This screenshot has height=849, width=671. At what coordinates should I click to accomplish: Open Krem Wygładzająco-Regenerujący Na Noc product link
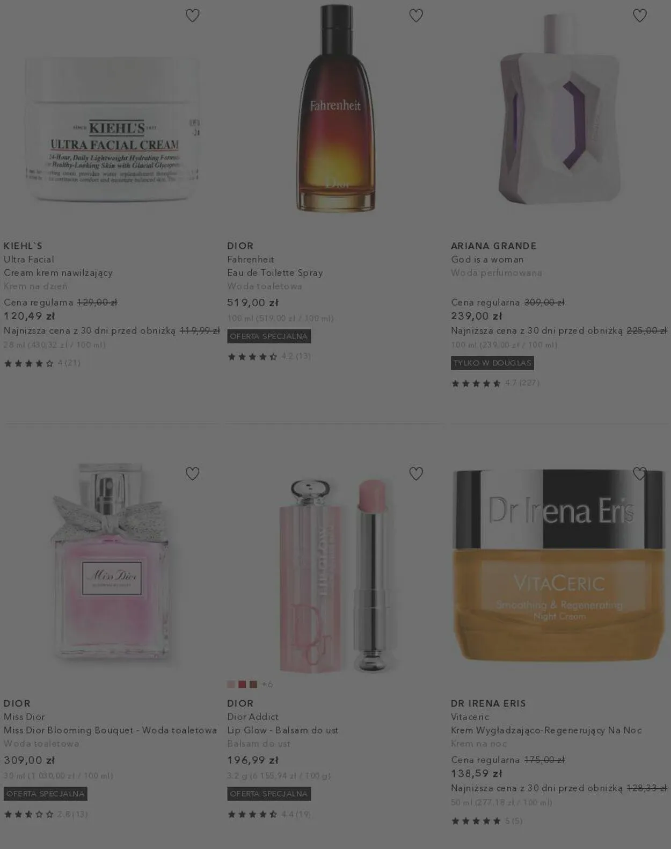coord(546,730)
